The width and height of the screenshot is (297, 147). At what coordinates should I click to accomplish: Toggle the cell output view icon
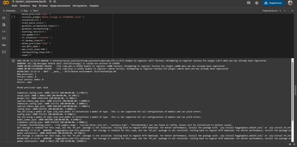point(13,61)
